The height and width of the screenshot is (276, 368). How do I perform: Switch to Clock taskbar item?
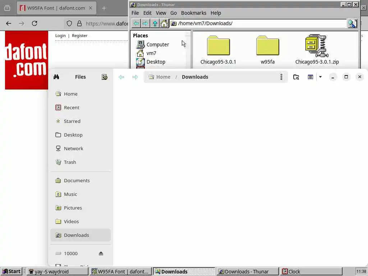(x=311, y=272)
